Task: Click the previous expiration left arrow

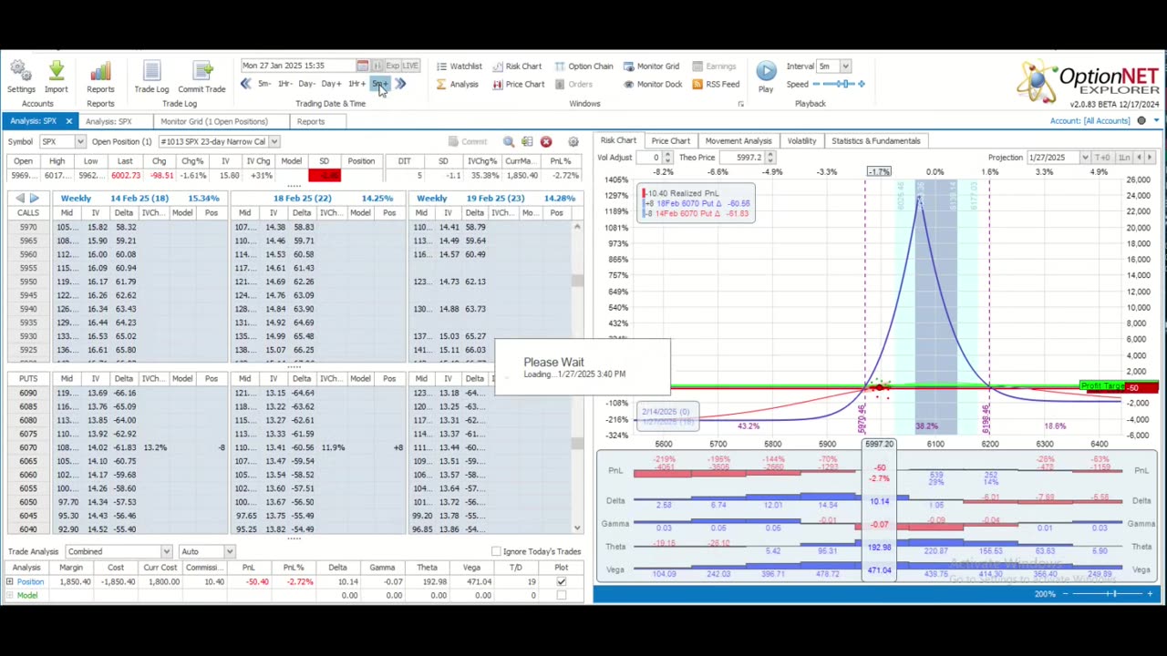Action: point(20,199)
